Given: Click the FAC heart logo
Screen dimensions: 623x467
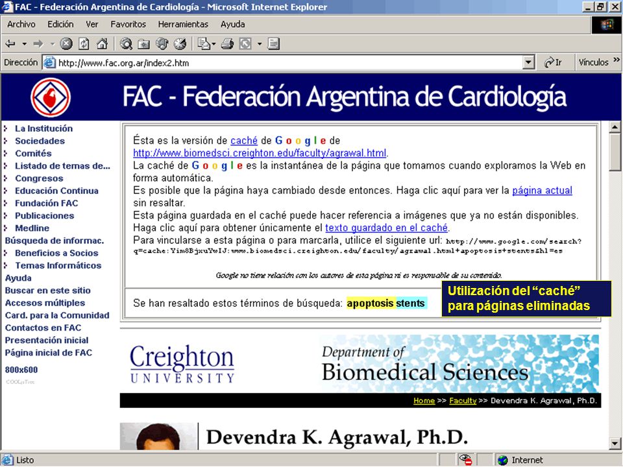Looking at the screenshot, I should [x=51, y=97].
